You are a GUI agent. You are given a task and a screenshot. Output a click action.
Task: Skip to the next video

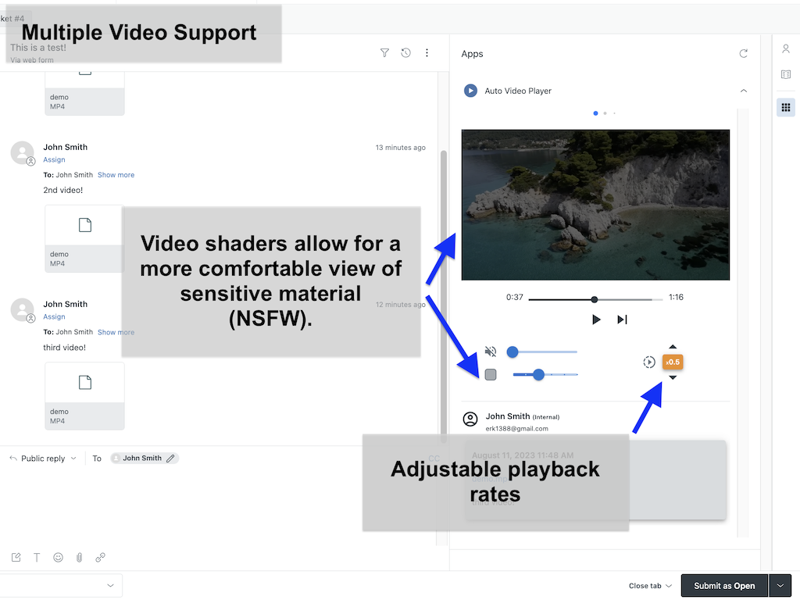pyautogui.click(x=622, y=320)
